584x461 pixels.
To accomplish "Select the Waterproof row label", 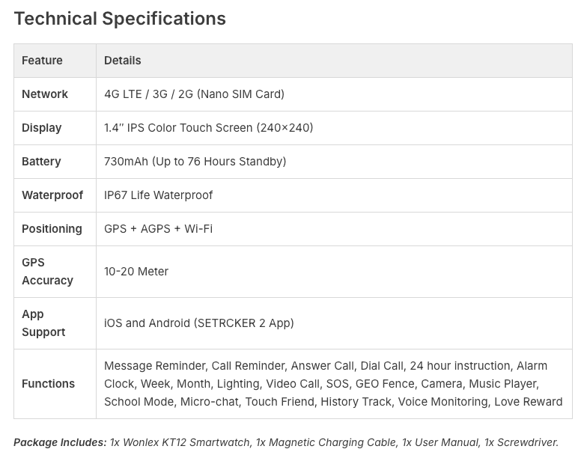I will pos(52,195).
